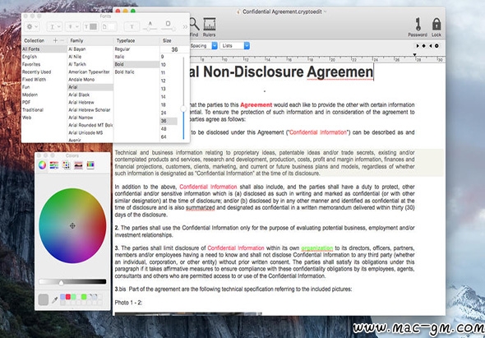Choose the Bold Italic typeface
Viewport: 485px width, 338px height.
click(x=125, y=72)
